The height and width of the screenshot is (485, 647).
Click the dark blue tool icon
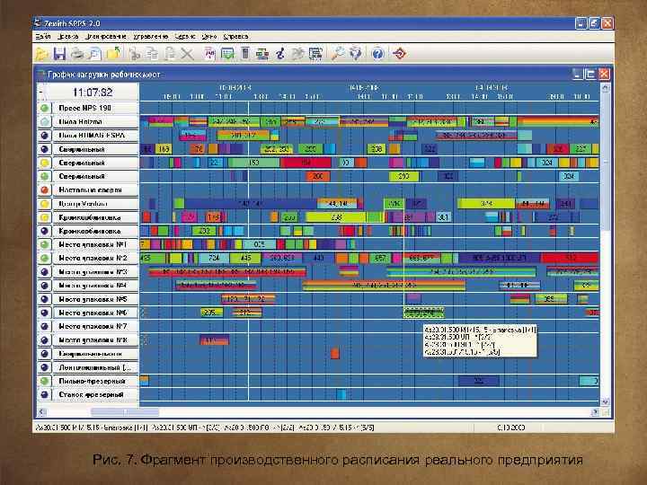coord(280,54)
